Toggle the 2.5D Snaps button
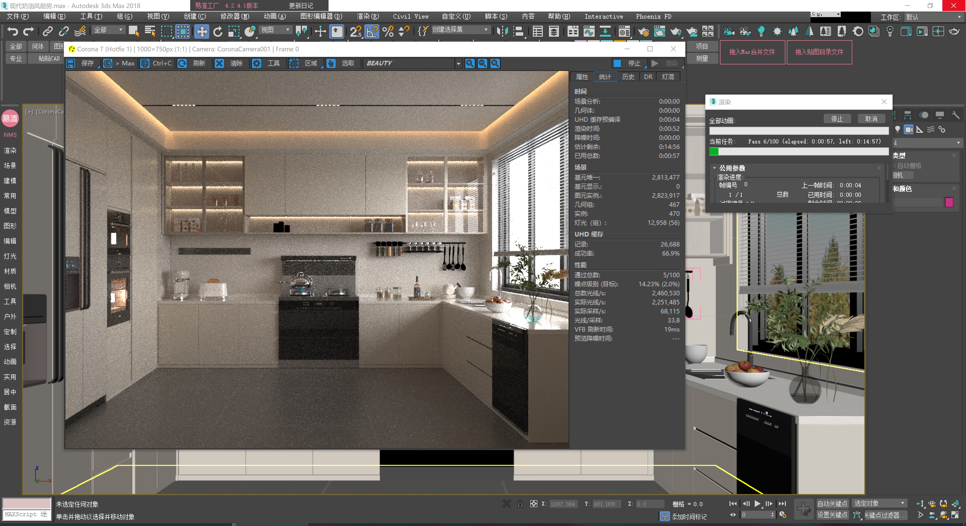 click(x=355, y=31)
